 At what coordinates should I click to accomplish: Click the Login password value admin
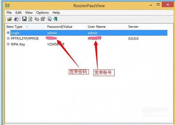[52, 33]
